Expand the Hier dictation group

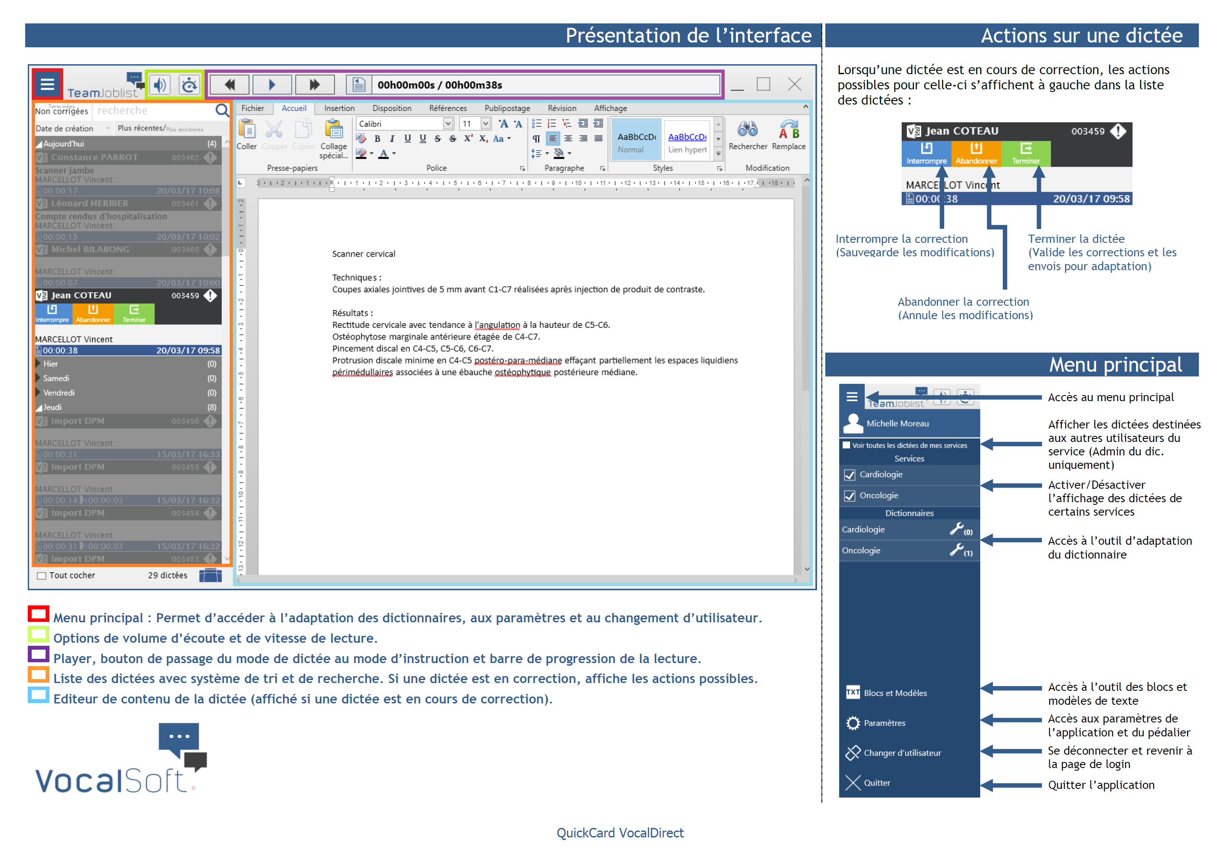(x=38, y=364)
